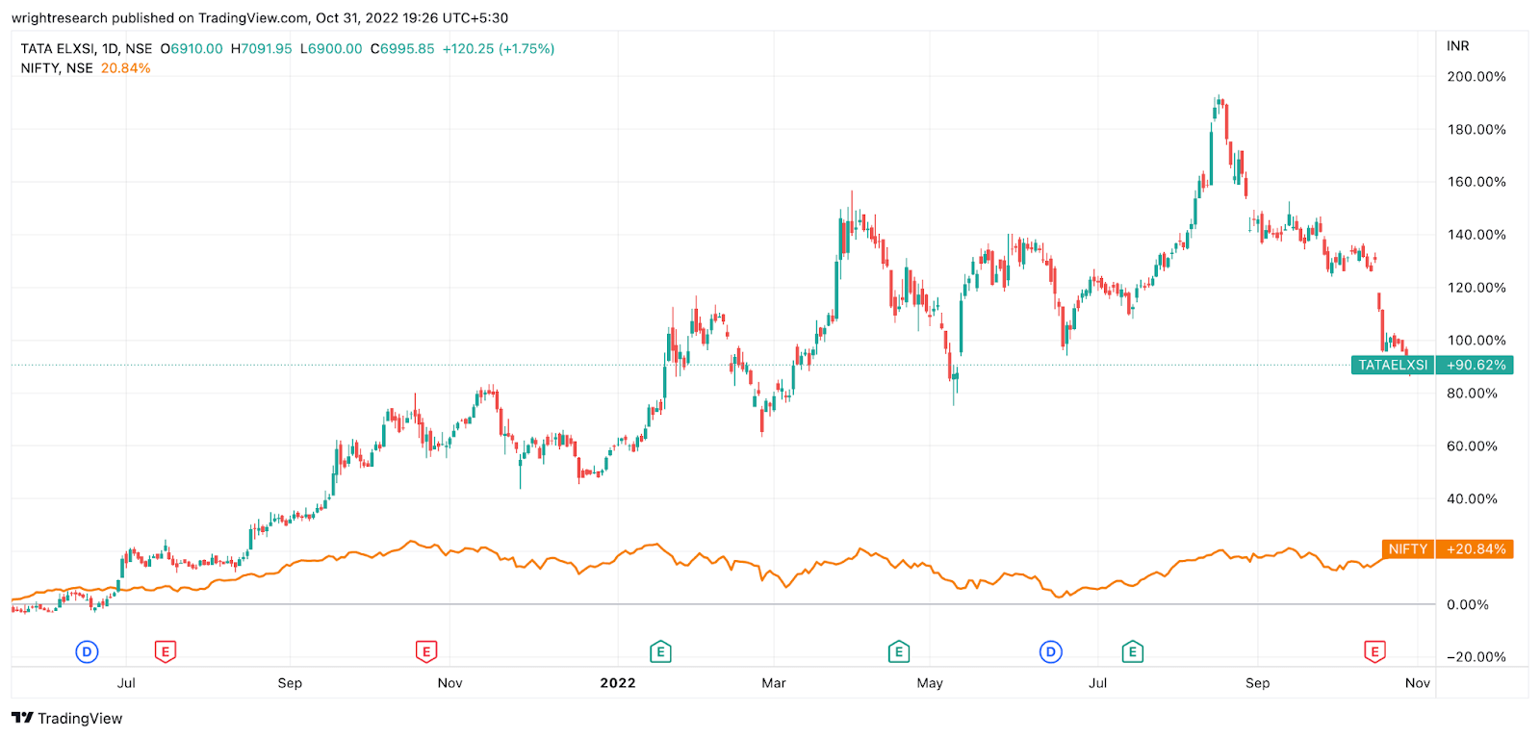Click the red earnings marker after Jul 2021
The width and height of the screenshot is (1540, 738).
166,652
